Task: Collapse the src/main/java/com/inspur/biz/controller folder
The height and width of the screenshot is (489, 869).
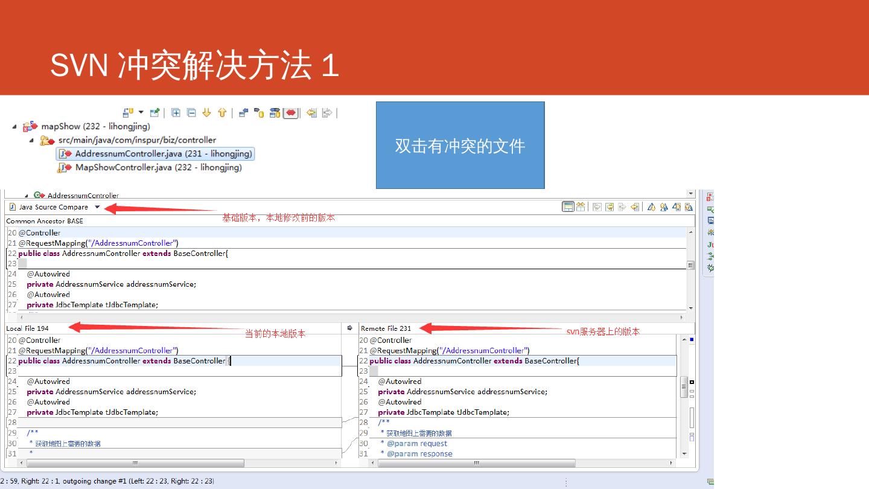Action: pyautogui.click(x=32, y=141)
